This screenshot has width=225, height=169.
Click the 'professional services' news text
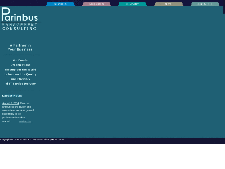point(14,118)
